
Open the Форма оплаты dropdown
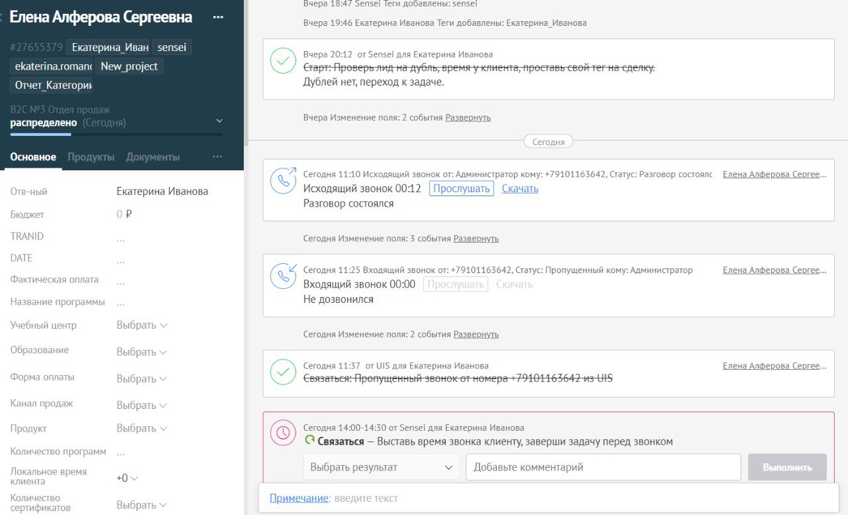[141, 378]
